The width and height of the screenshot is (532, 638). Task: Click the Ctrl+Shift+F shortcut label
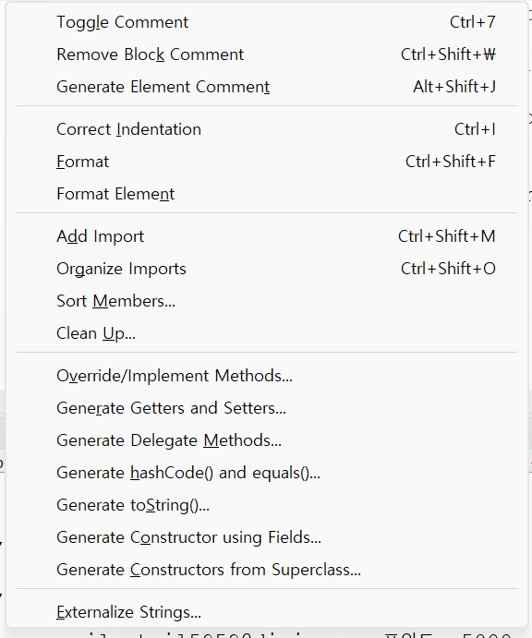tap(451, 162)
